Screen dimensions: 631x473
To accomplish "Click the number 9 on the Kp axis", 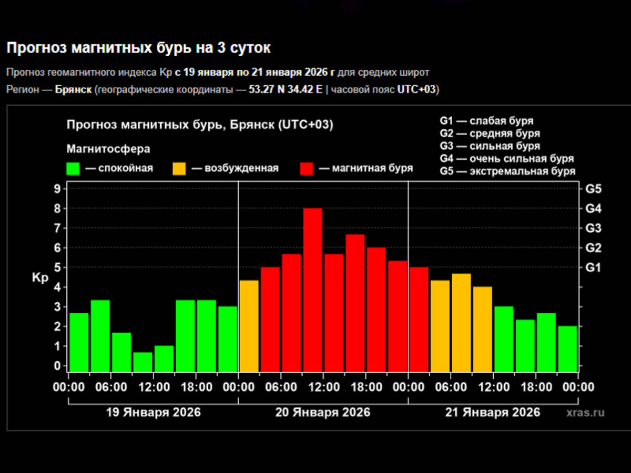I will (x=57, y=189).
